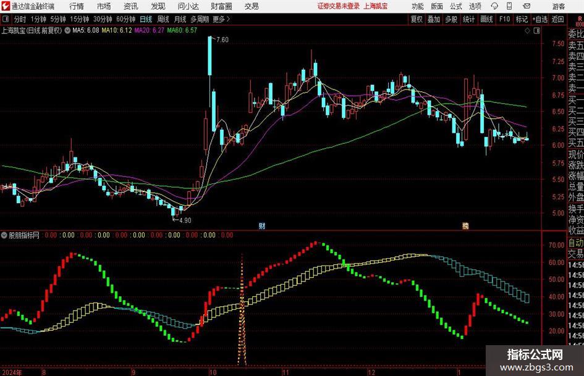Viewport: 584px width, 376px height.
Task: Switch to 月线 period tab
Action: tap(180, 19)
